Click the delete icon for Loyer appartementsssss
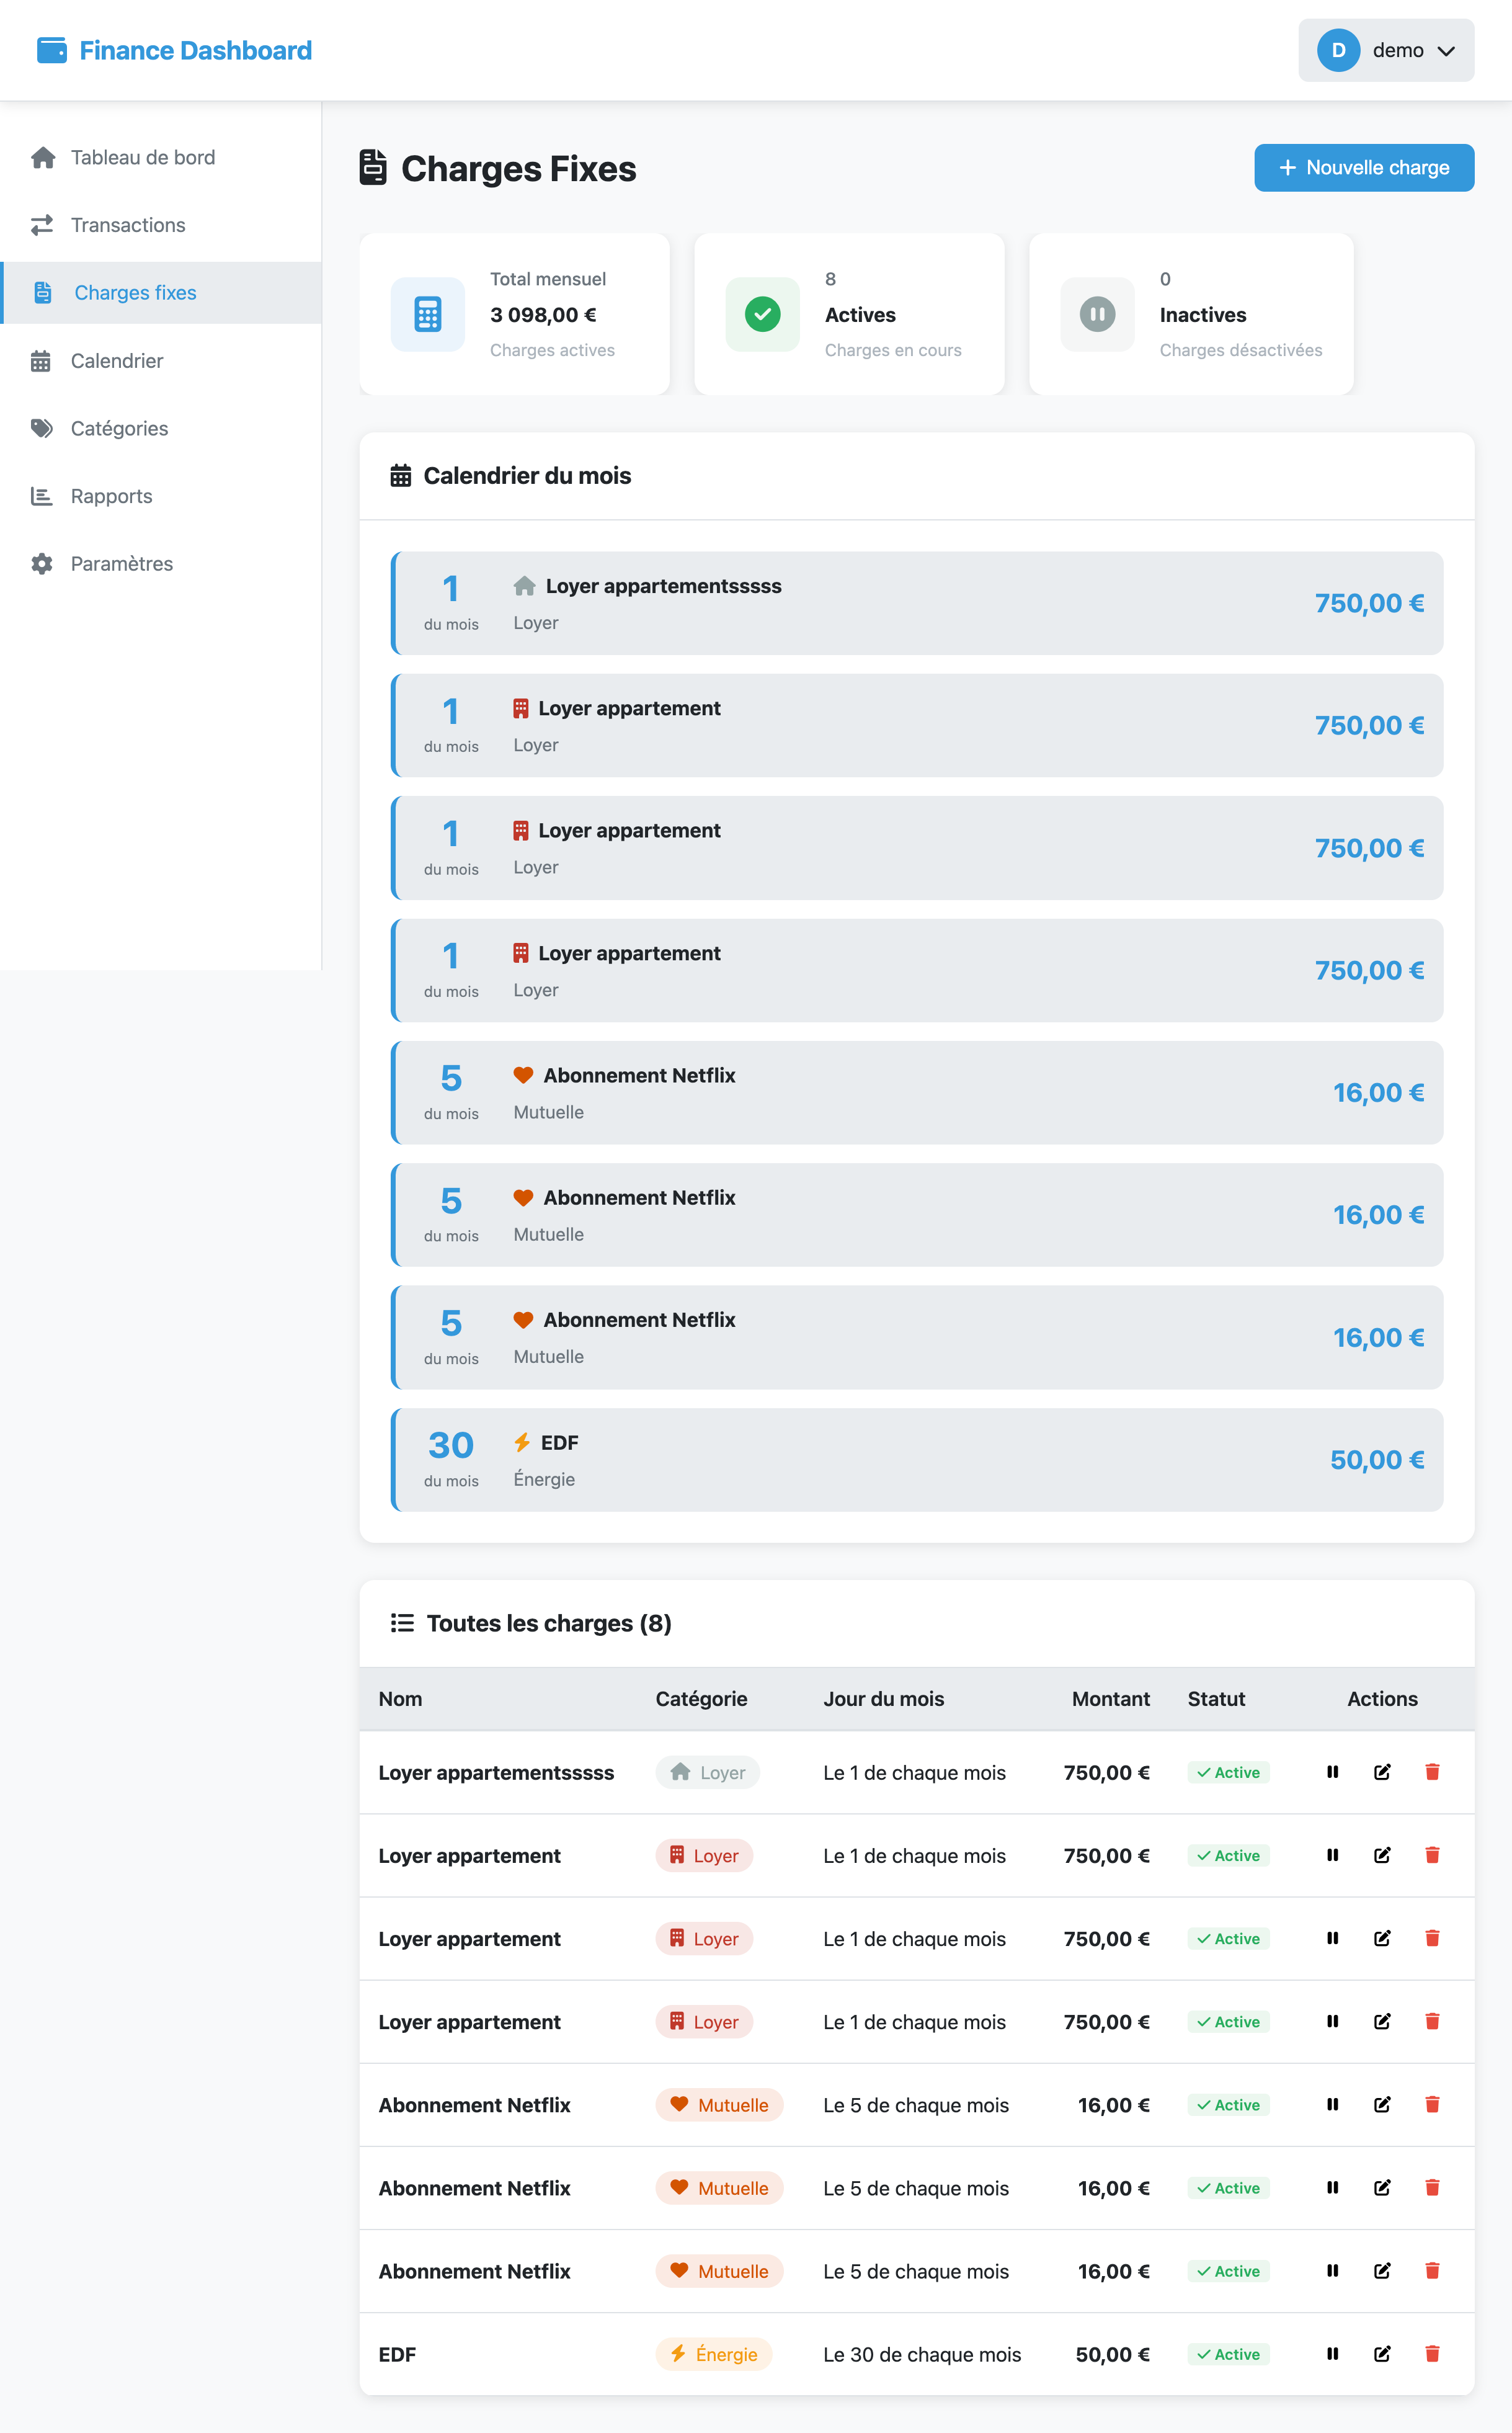Image resolution: width=1512 pixels, height=2433 pixels. click(x=1433, y=1772)
